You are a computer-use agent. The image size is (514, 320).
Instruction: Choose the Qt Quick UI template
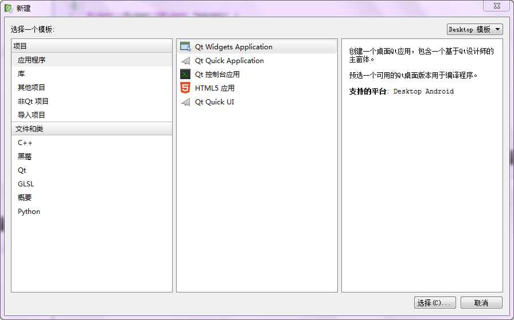point(257,102)
